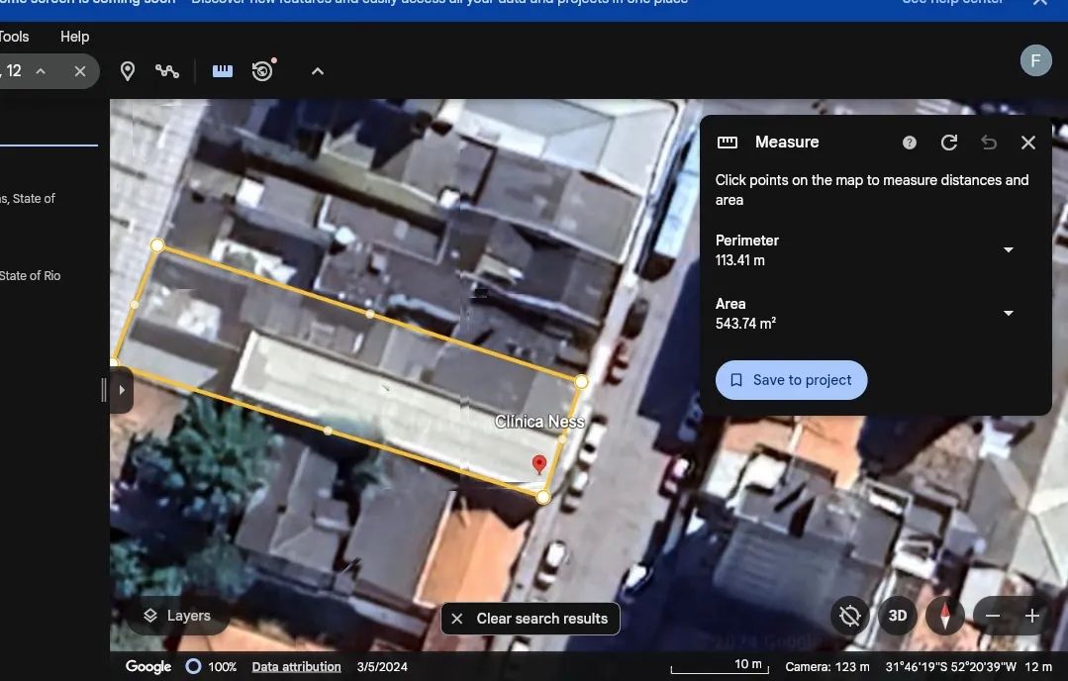The image size is (1068, 681).
Task: Zoom in with the plus button
Action: pos(1032,616)
